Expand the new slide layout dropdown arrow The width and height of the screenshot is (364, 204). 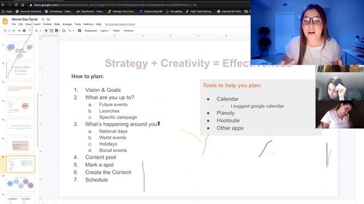tap(9, 31)
